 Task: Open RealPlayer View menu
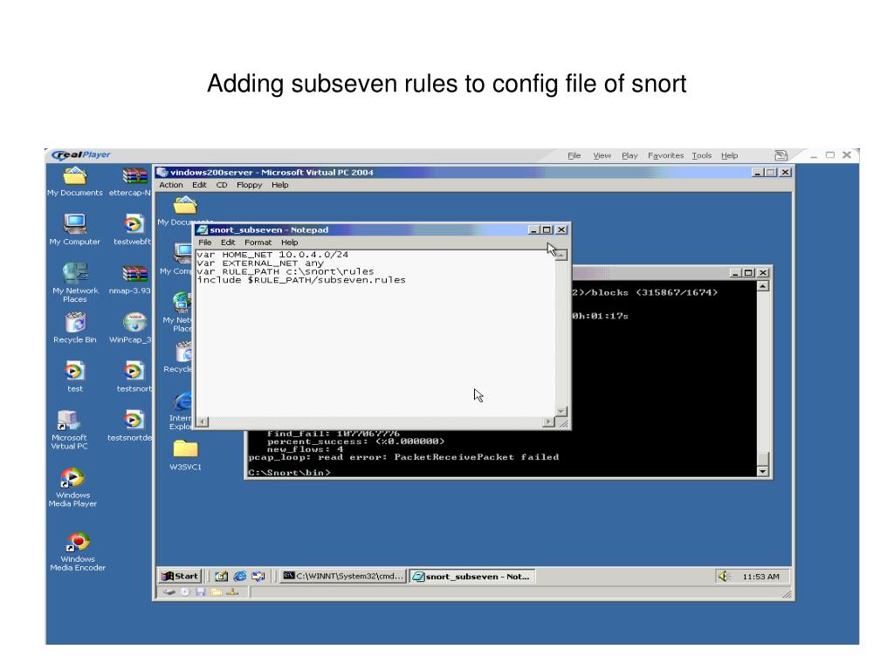click(602, 155)
